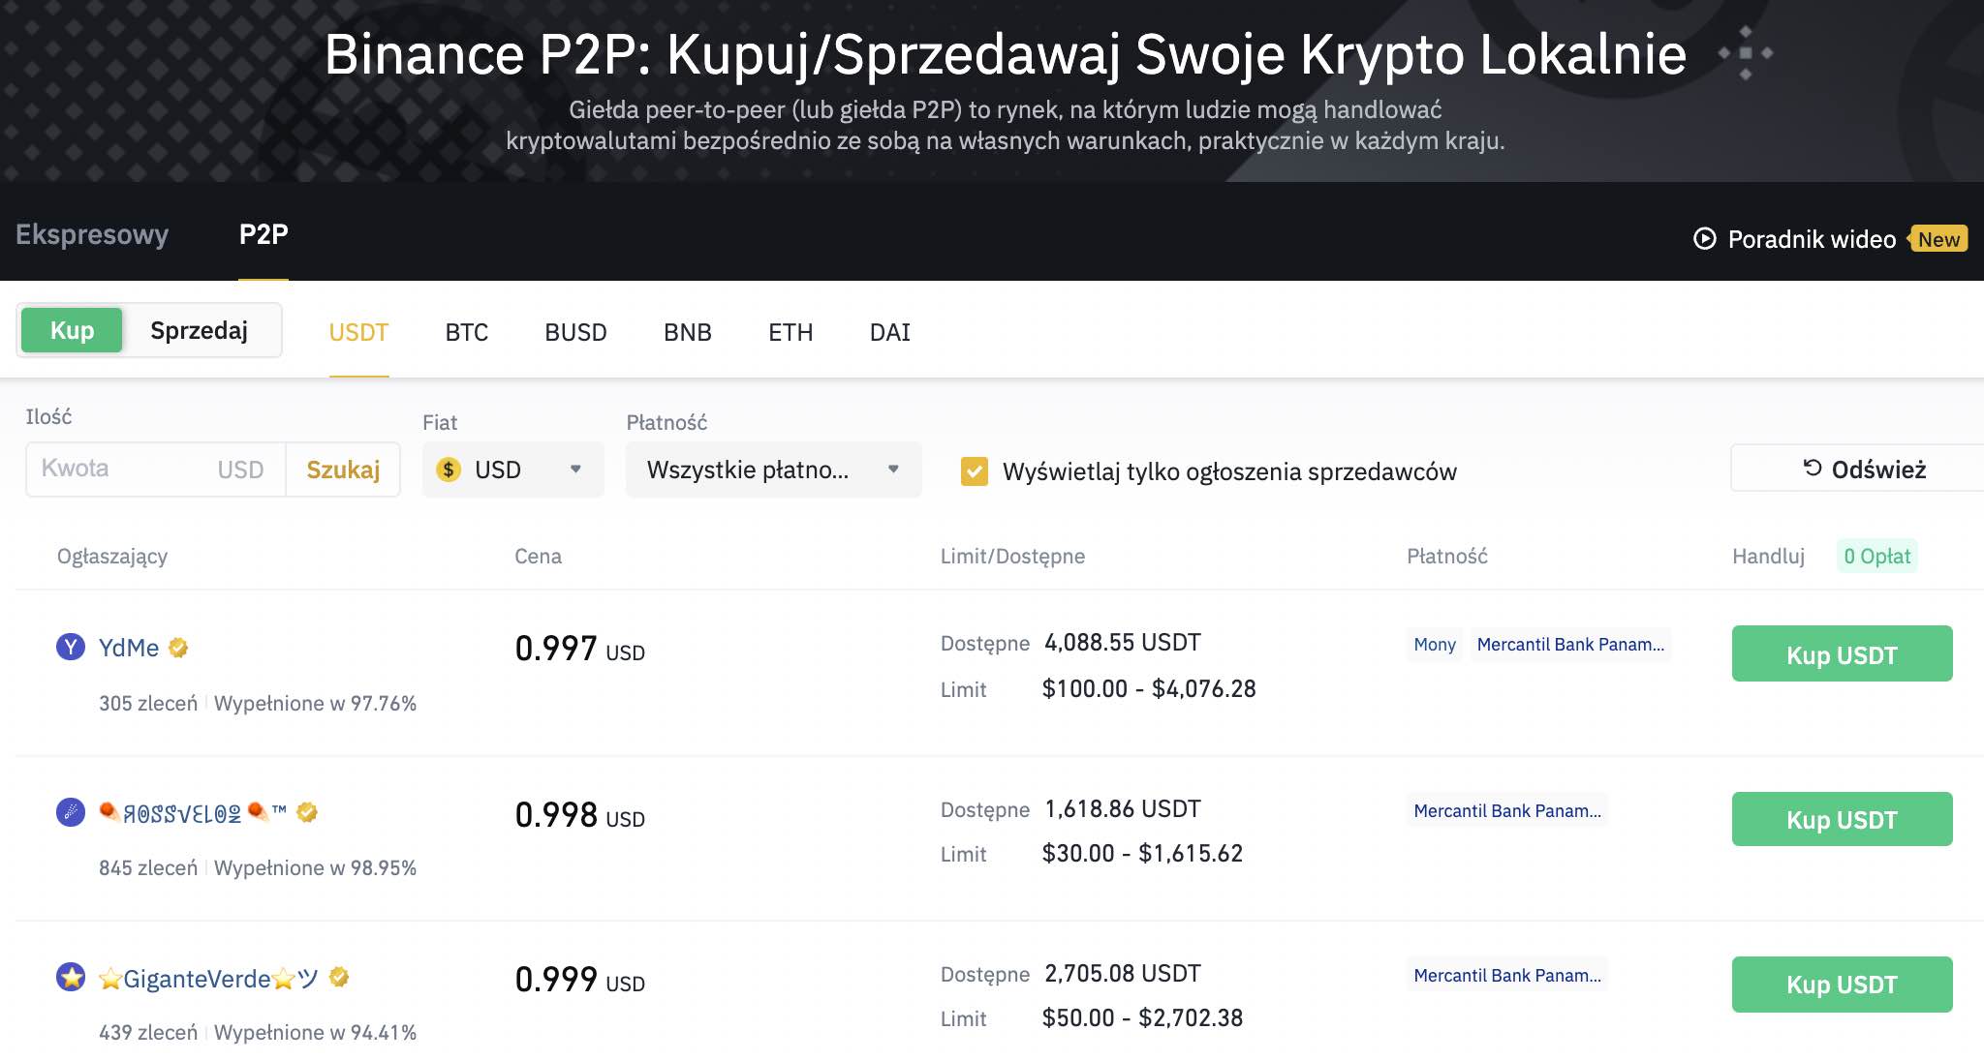Click the Kwota amount input field
Screen dimensions: 1984x1061
pos(155,470)
